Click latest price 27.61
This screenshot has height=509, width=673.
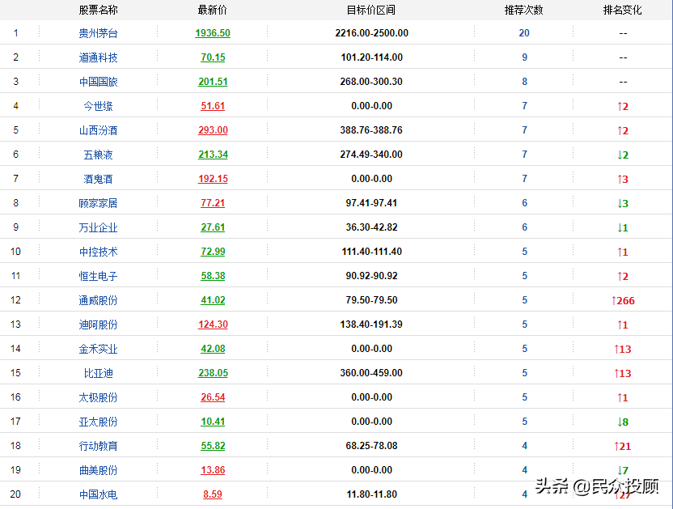[x=213, y=227]
